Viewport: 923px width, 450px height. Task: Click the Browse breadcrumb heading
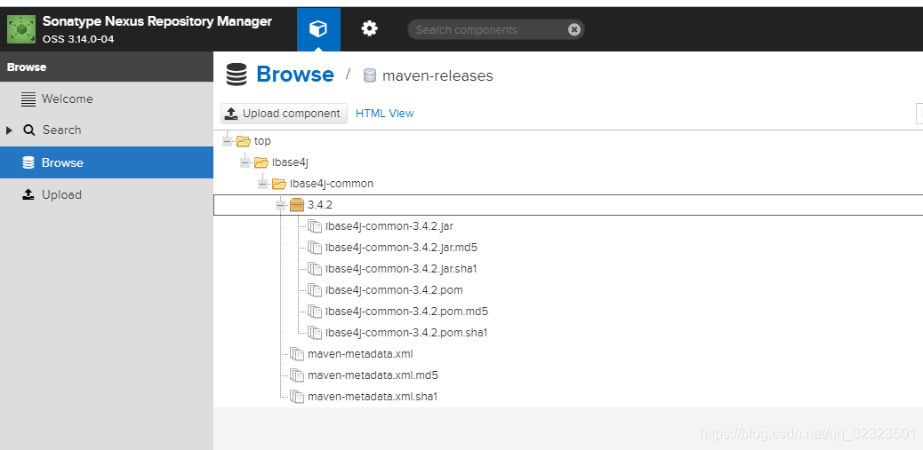point(295,75)
